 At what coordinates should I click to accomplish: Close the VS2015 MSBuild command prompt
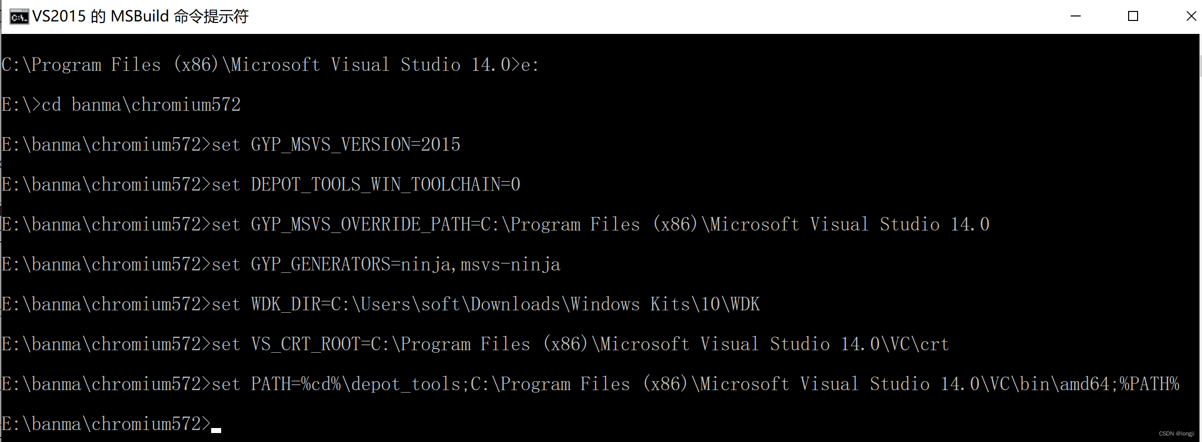point(1190,16)
